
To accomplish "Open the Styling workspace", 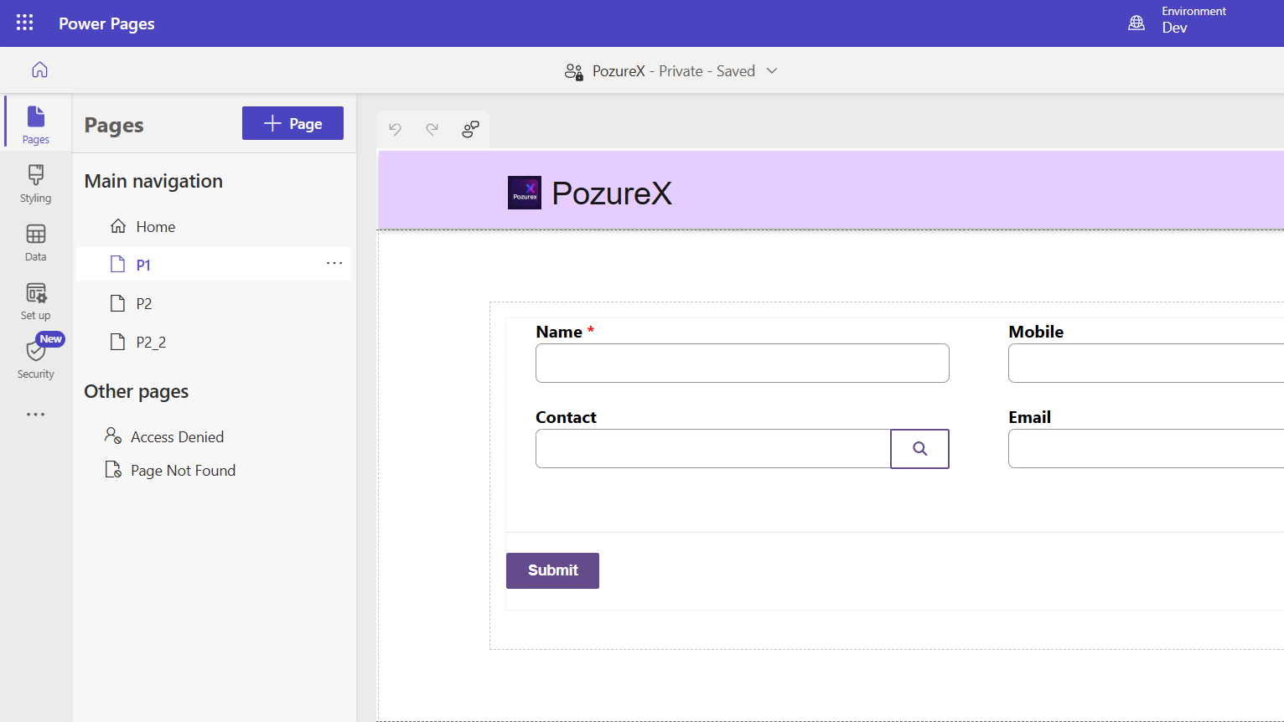I will click(x=36, y=183).
